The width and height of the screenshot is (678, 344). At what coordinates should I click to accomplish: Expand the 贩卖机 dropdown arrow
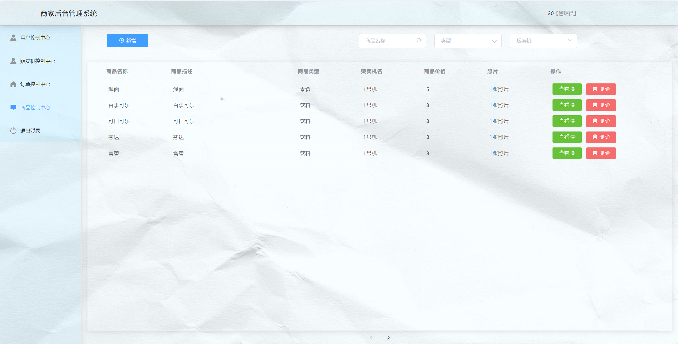(x=570, y=40)
